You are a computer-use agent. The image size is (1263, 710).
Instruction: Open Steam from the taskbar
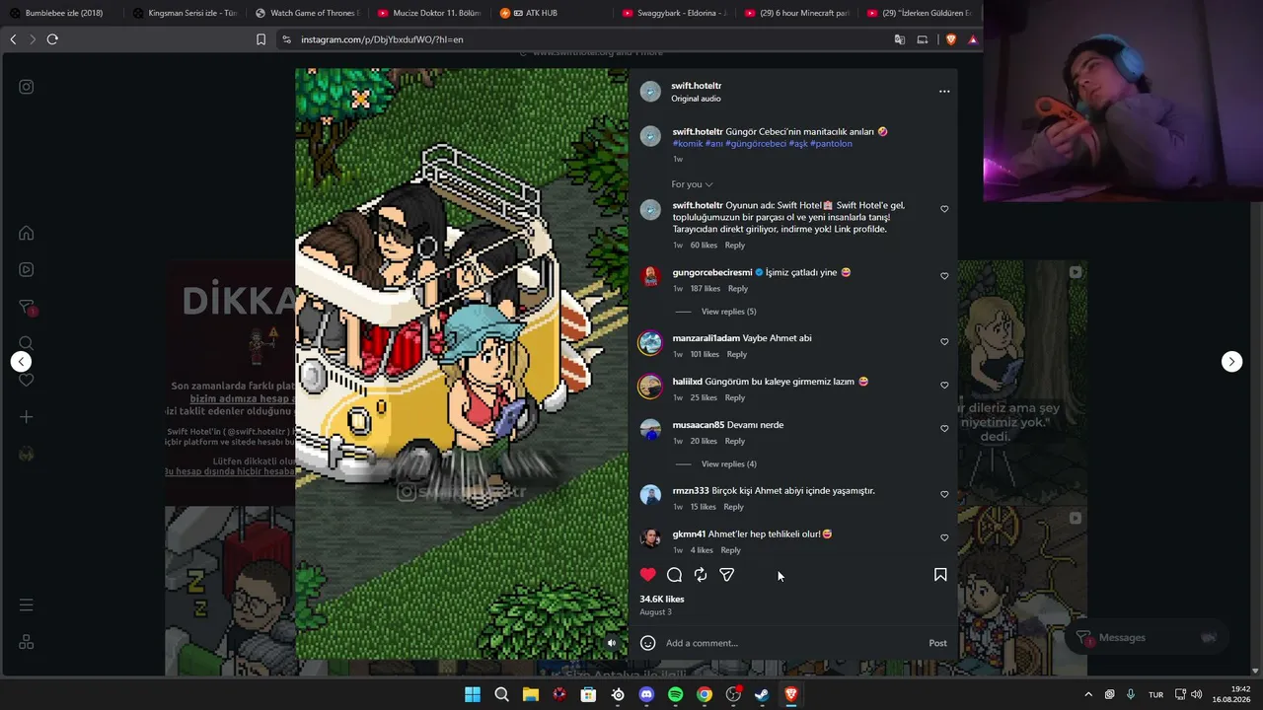762,694
